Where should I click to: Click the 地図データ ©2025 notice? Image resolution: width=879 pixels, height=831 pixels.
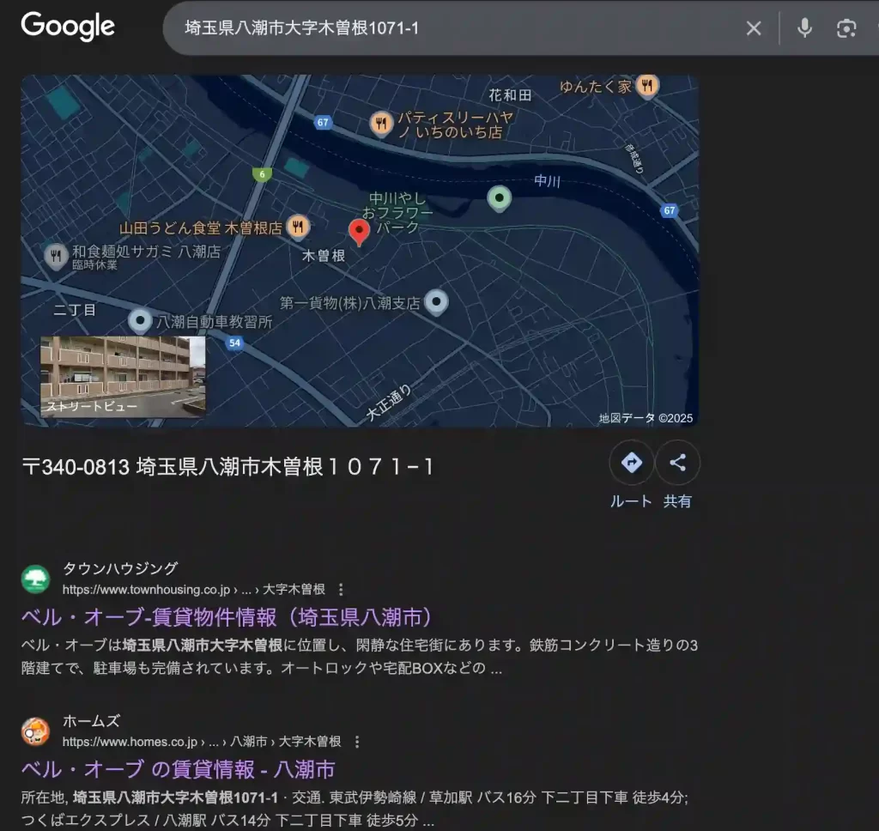647,415
